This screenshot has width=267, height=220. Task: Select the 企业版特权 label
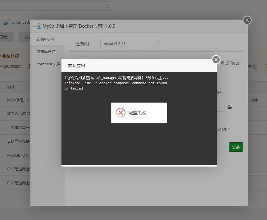[x=10, y=56]
